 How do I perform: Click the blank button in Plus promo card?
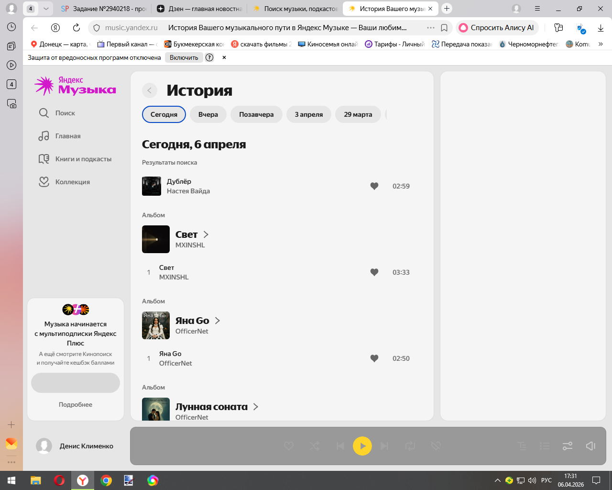point(76,383)
